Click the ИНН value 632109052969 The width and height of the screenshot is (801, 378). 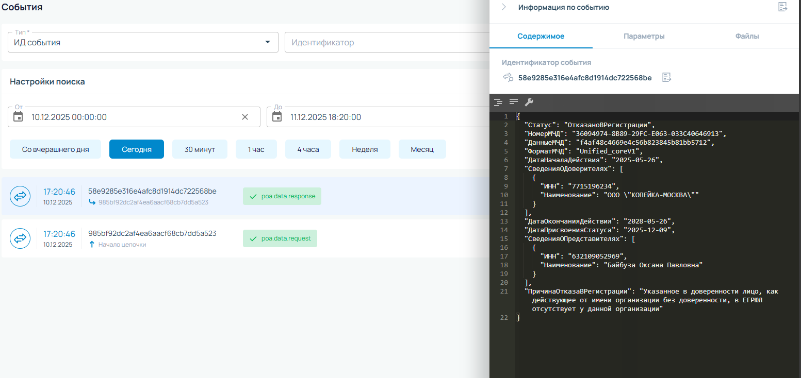coord(595,256)
